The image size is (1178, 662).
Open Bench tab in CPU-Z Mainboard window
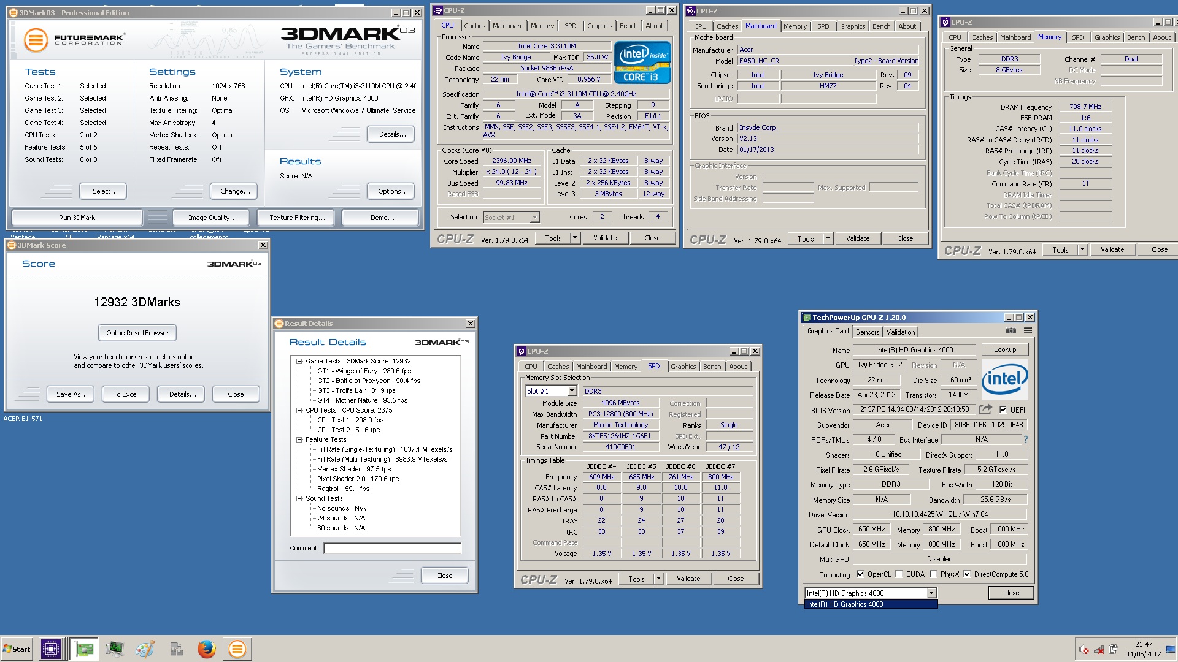[x=881, y=26]
